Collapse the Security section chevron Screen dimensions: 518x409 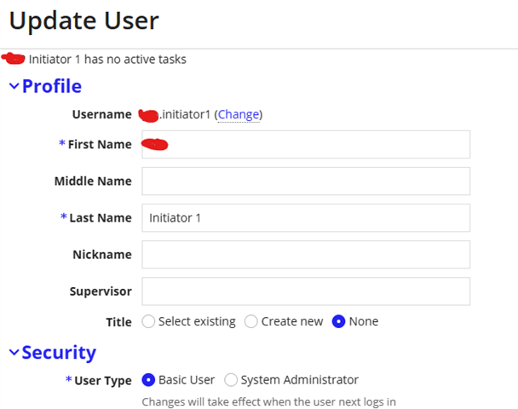(13, 353)
